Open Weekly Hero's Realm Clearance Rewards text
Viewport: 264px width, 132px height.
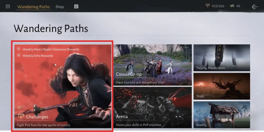[51, 49]
